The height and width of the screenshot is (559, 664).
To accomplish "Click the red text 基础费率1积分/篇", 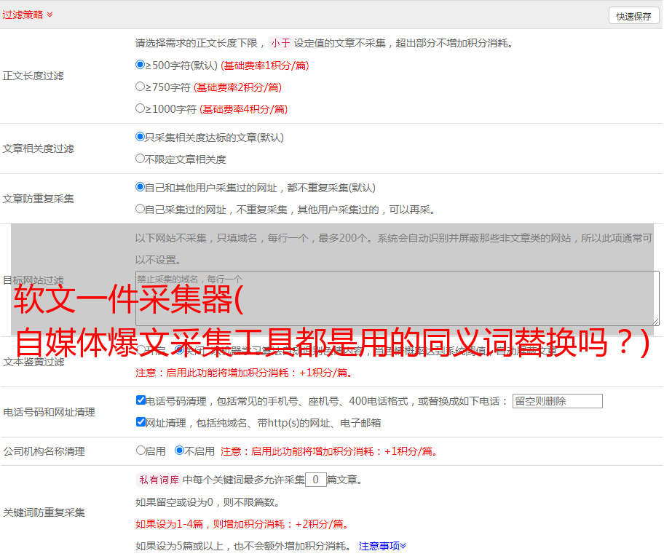I will pyautogui.click(x=265, y=66).
